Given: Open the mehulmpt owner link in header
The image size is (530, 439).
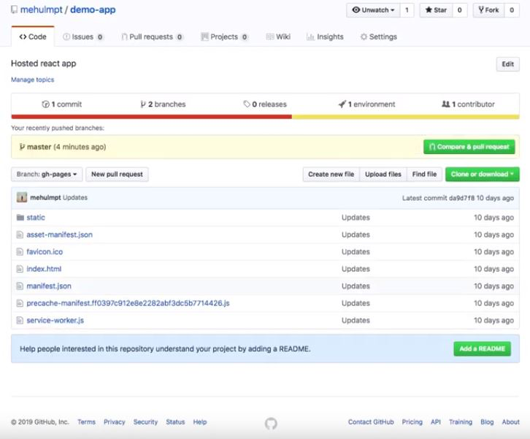Looking at the screenshot, I should (x=41, y=9).
